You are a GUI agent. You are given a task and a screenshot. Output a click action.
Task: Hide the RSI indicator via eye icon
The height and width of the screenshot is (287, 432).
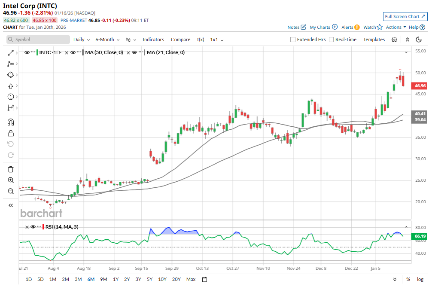point(33,227)
